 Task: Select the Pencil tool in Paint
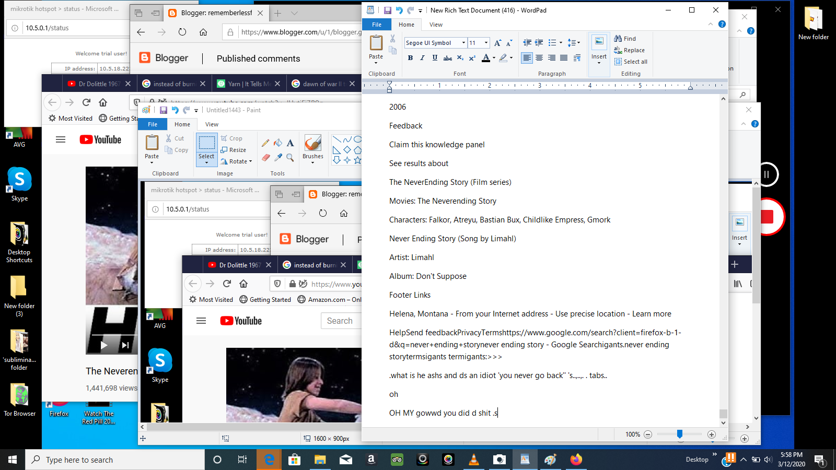click(266, 143)
